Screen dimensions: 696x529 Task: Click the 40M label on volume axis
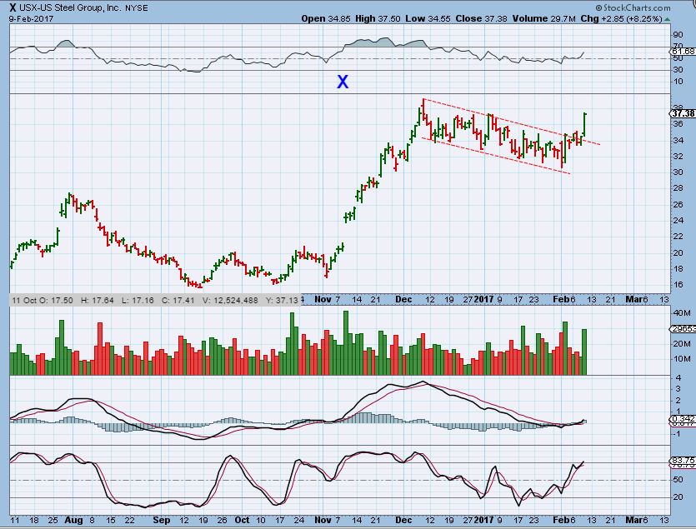681,313
